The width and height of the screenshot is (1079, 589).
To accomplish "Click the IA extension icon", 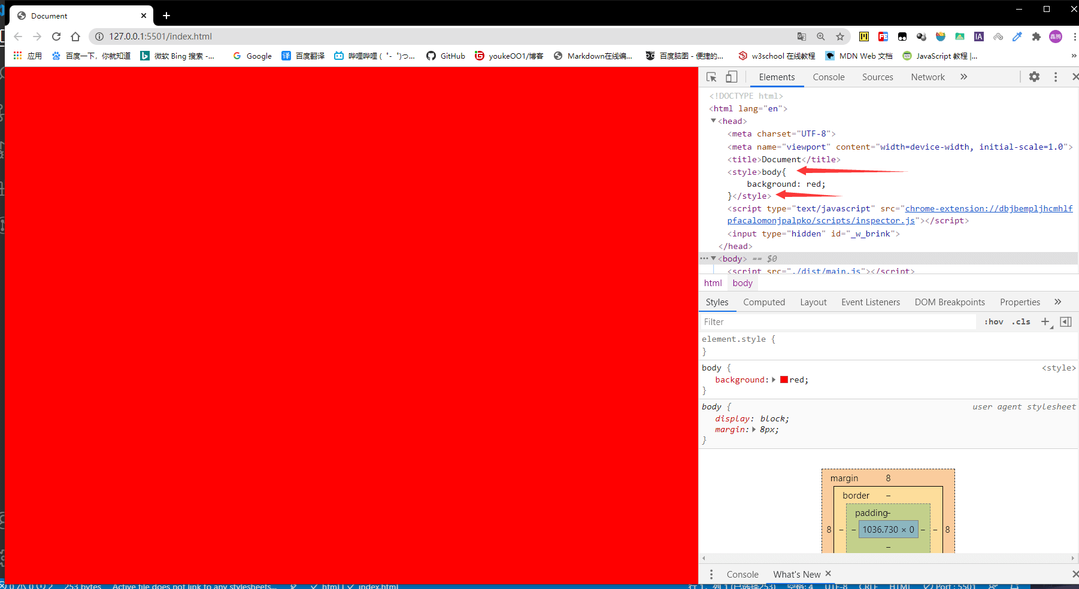I will 979,37.
